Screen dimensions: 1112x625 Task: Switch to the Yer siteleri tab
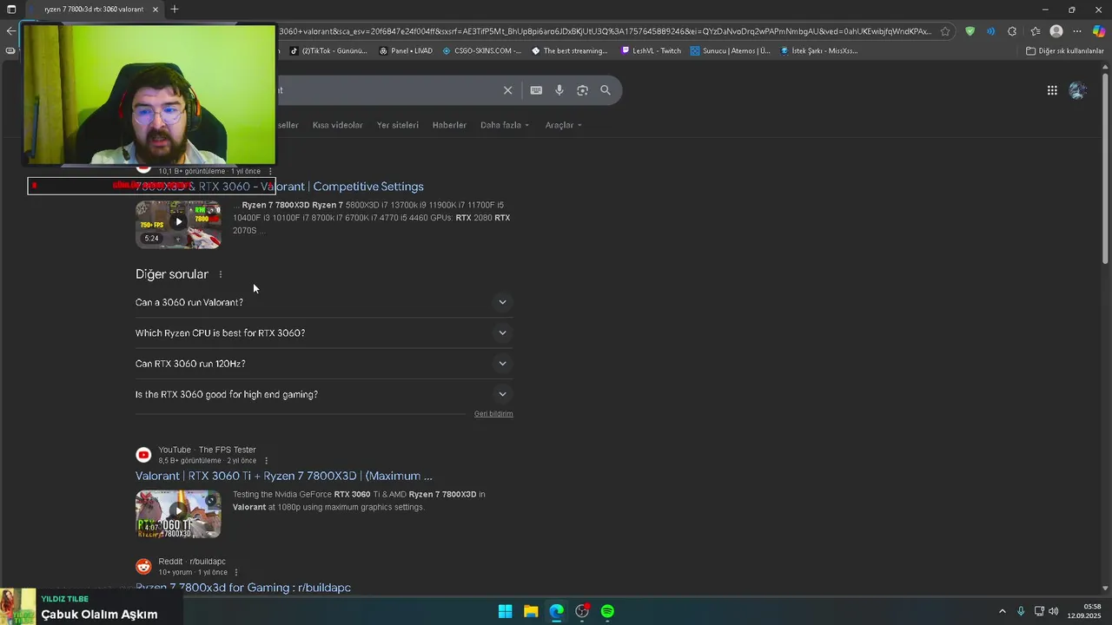tap(397, 125)
